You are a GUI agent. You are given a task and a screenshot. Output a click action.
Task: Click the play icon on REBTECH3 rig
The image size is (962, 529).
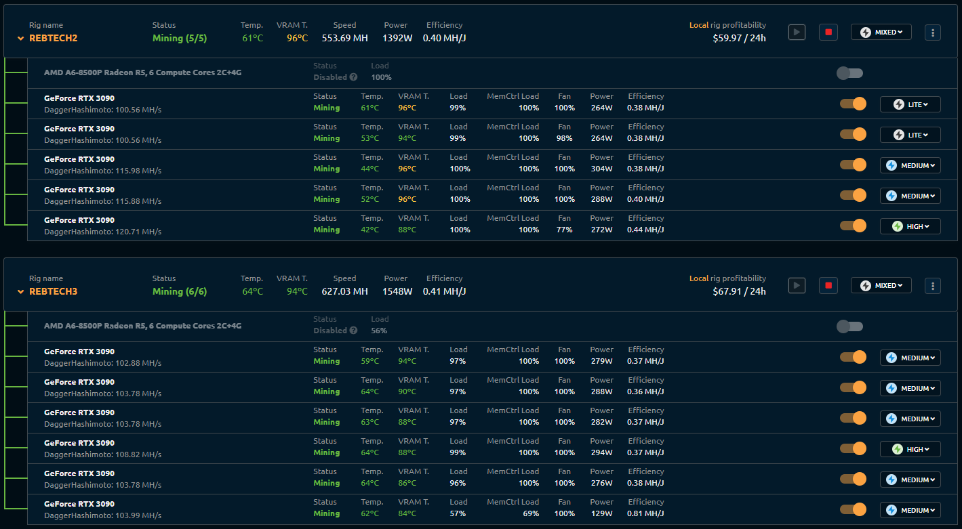coord(797,285)
